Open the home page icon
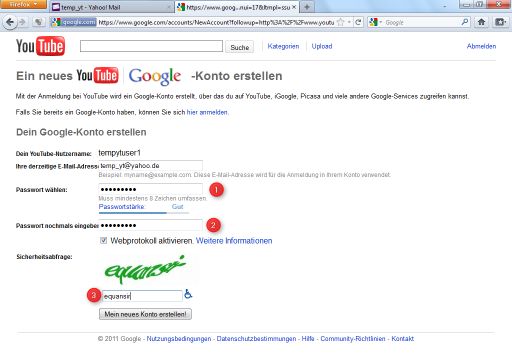This screenshot has height=364, width=512. click(481, 22)
